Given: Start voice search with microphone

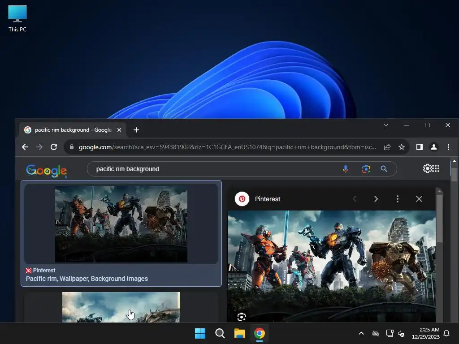Looking at the screenshot, I should click(346, 169).
